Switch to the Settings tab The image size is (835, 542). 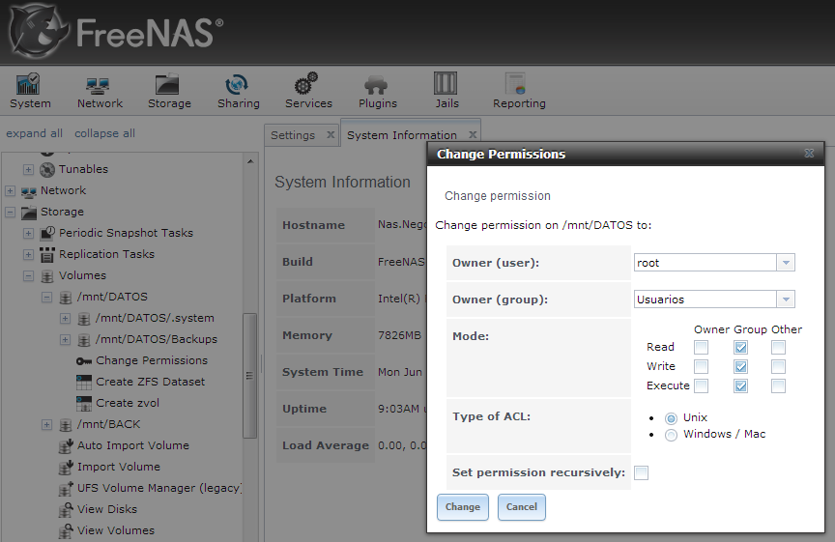293,135
